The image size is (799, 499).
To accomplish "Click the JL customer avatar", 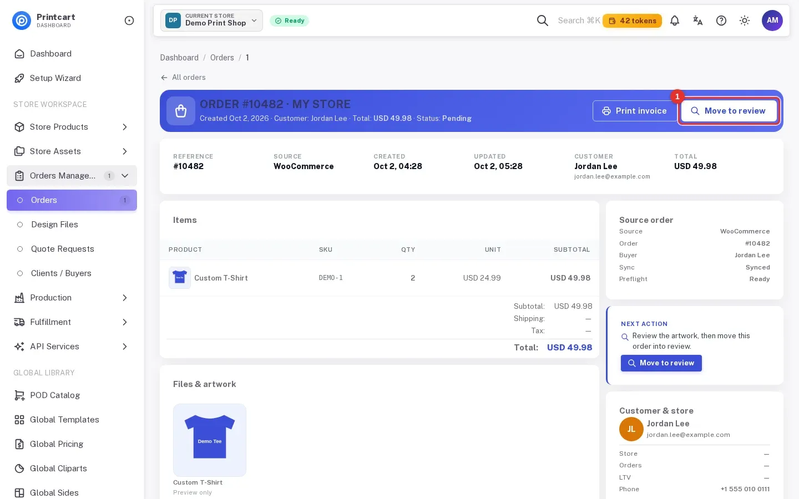I will [x=631, y=429].
